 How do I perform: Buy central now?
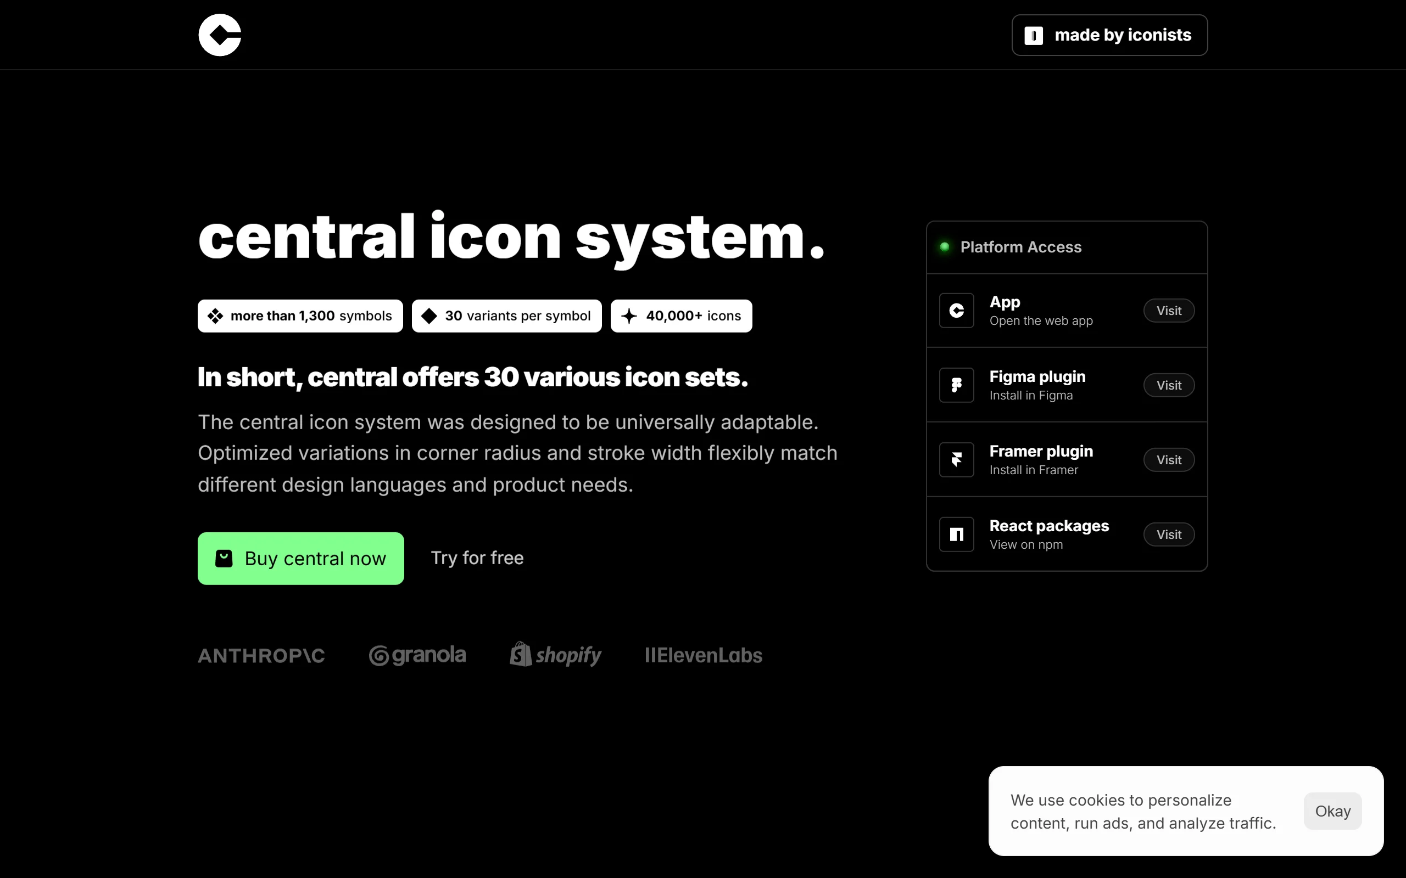(301, 558)
